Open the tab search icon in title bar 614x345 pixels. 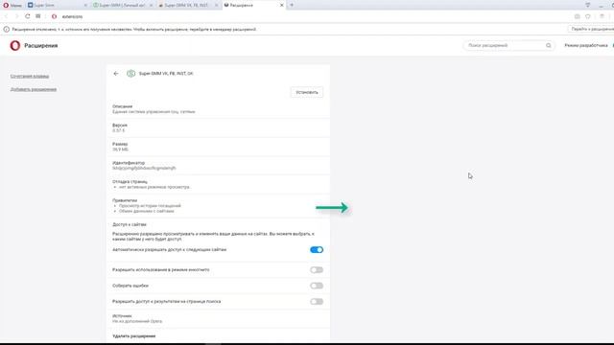[588, 5]
